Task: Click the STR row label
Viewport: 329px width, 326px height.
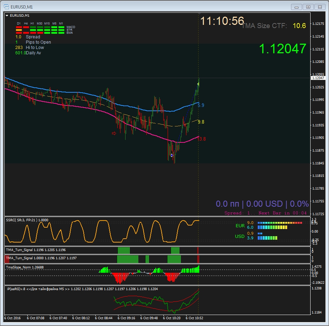Action: pos(69,30)
